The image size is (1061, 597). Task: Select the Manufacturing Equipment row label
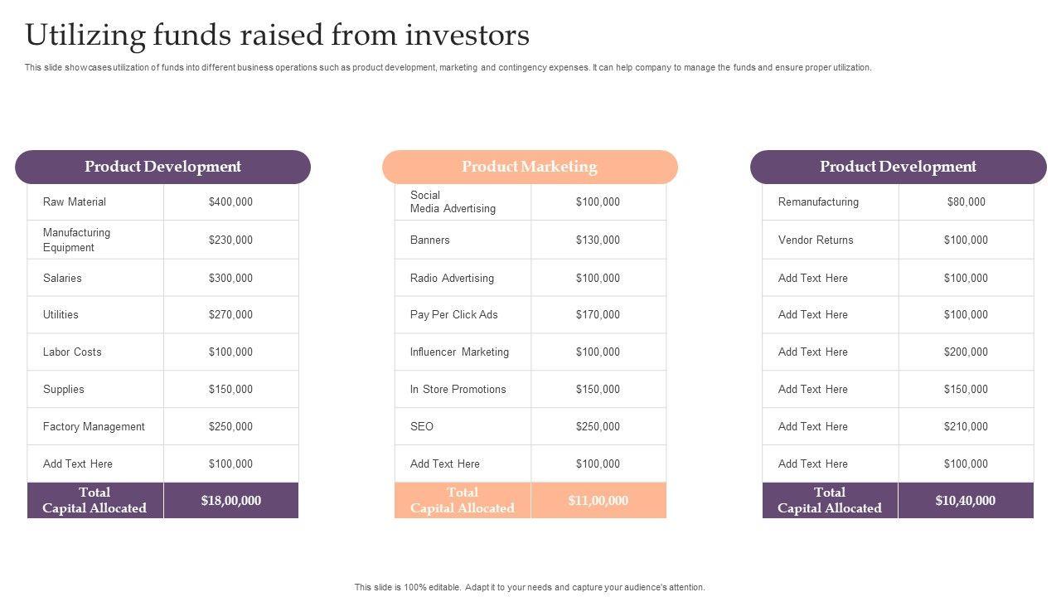[x=76, y=240]
